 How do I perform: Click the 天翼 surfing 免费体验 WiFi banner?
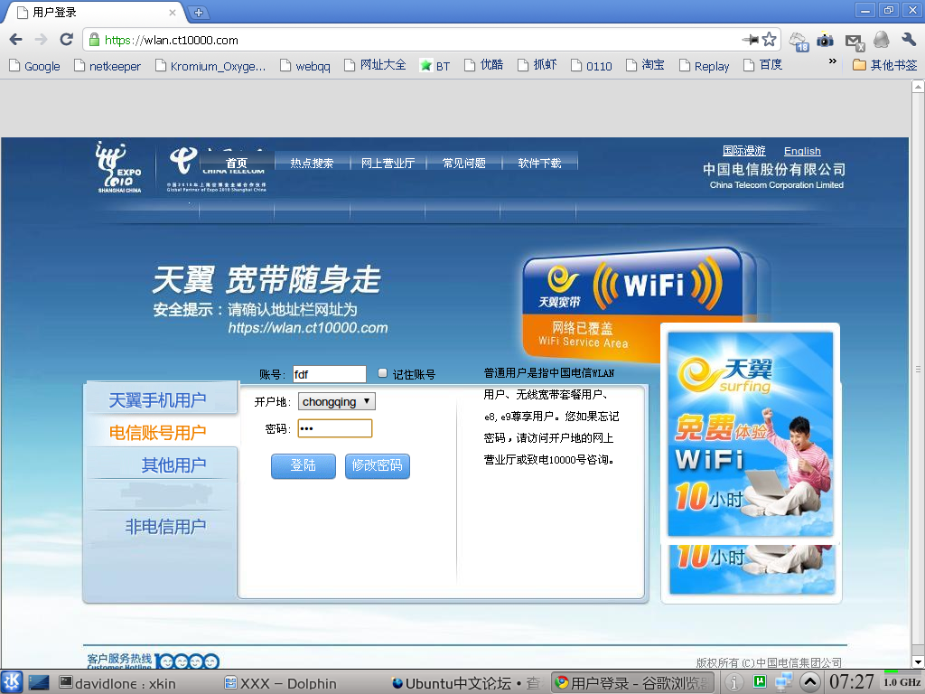751,433
